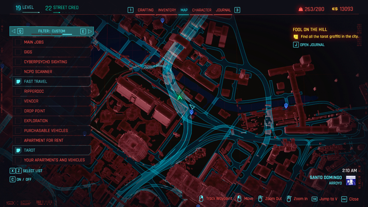This screenshot has width=368, height=207.
Task: Switch to previous filter with left arrow
Action: click(x=13, y=31)
